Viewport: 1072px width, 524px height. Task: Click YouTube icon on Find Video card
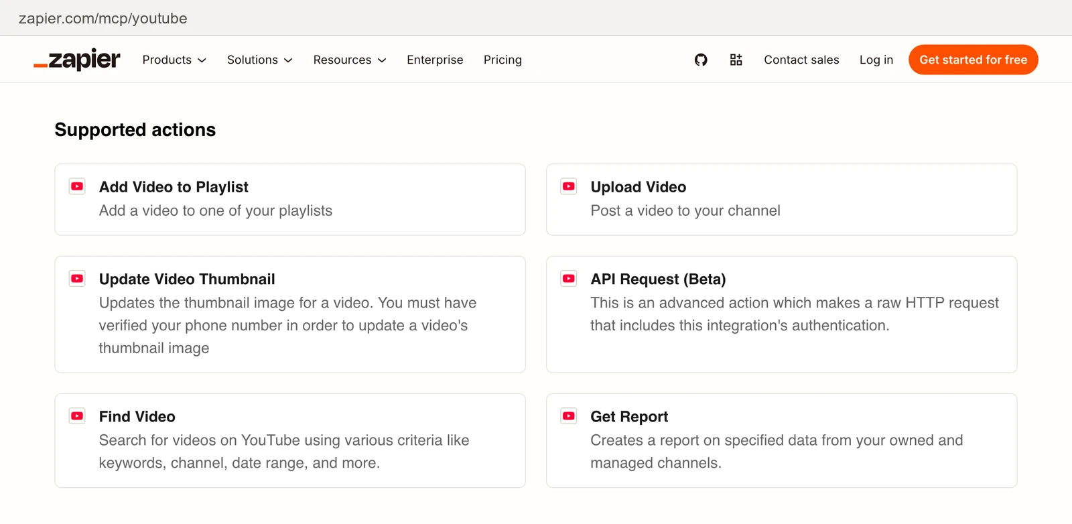click(77, 416)
